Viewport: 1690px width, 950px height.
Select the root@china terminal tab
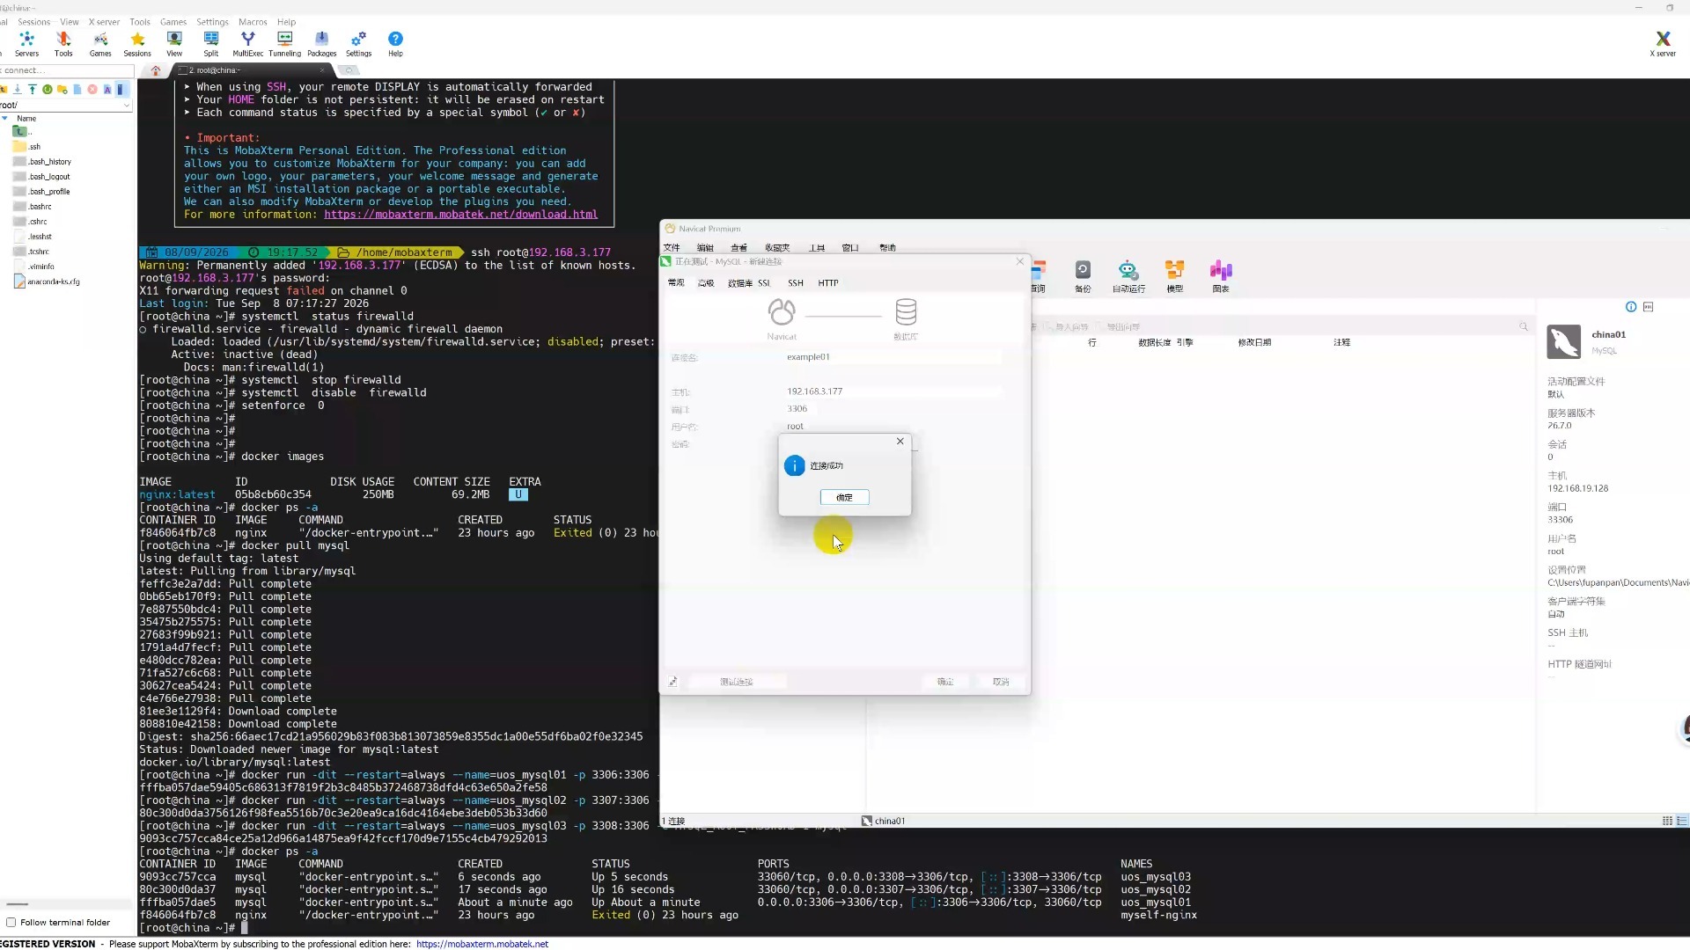coord(251,70)
